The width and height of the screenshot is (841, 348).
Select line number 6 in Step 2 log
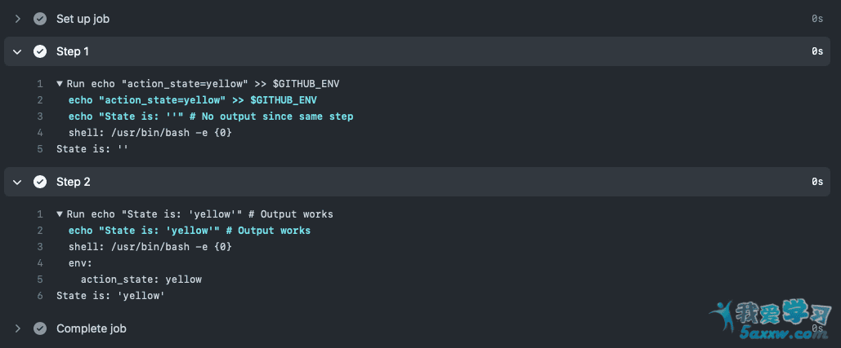pyautogui.click(x=39, y=296)
